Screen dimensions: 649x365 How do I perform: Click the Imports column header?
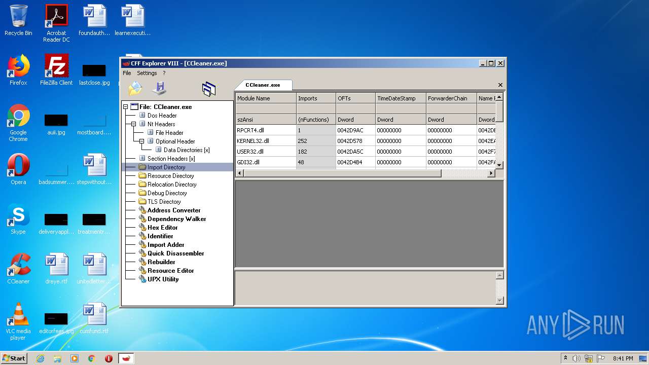point(316,98)
